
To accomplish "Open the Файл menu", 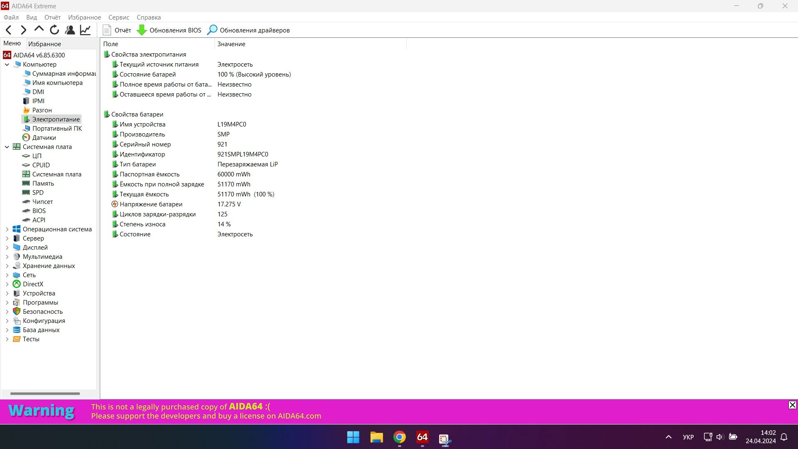I will click(x=11, y=17).
